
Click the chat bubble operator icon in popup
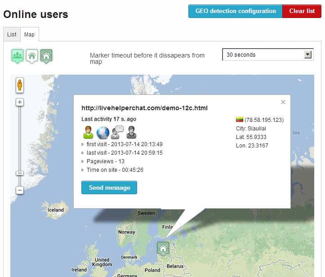[117, 132]
